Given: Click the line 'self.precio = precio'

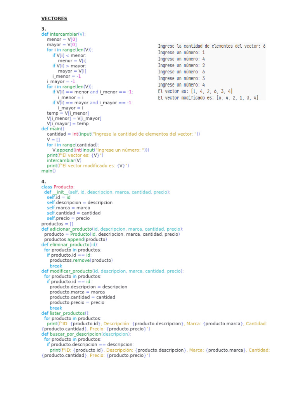Looking at the screenshot, I should point(68,218).
